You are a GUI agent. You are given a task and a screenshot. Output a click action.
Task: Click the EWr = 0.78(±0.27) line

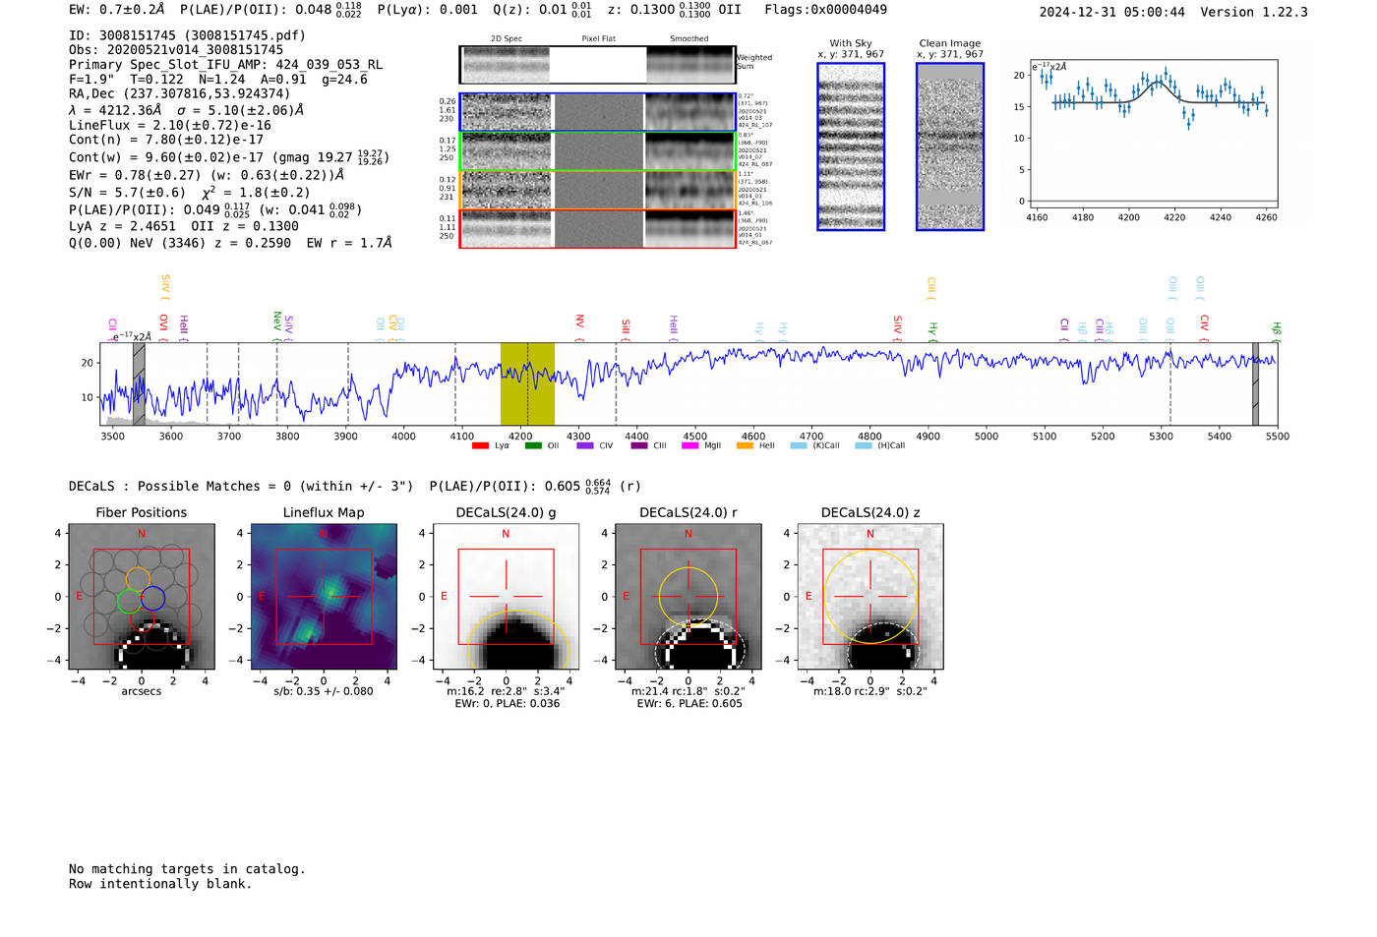point(207,175)
